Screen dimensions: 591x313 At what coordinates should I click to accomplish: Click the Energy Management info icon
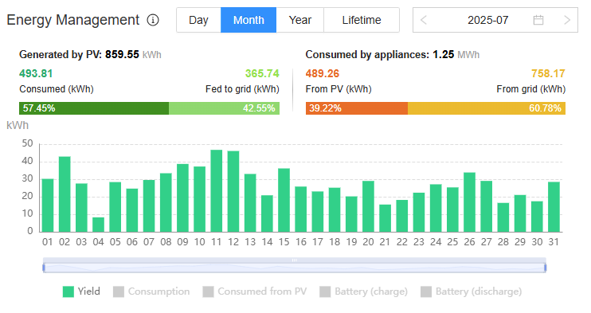tap(153, 20)
